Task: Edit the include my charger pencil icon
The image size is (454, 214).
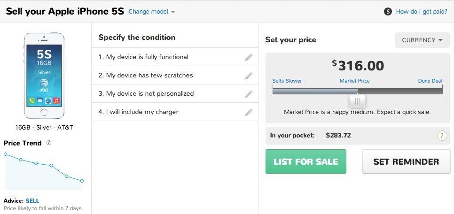Action: point(249,112)
